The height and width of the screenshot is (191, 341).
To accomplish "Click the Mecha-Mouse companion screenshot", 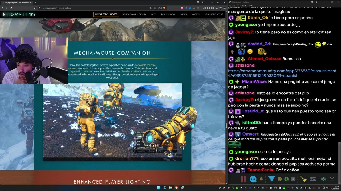I will point(112,122).
